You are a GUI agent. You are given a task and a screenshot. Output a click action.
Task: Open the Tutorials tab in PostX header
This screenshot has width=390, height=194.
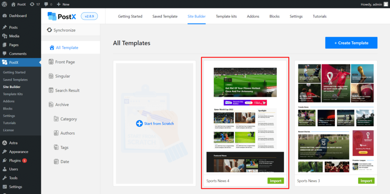click(320, 16)
